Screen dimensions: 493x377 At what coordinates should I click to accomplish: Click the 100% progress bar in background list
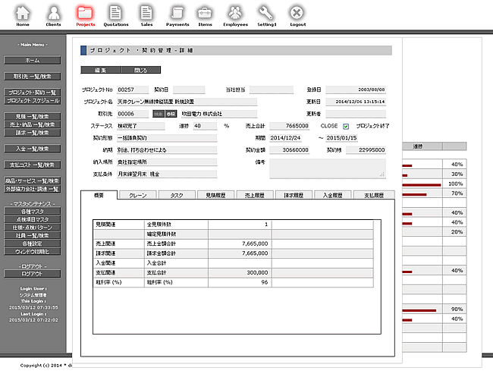(422, 185)
